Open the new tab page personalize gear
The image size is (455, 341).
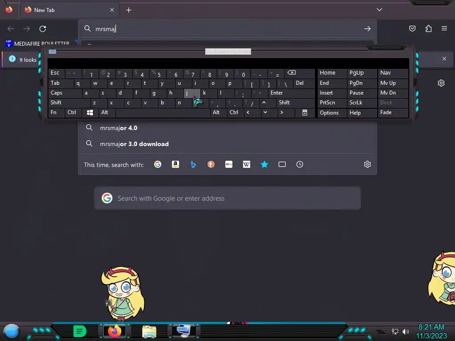click(441, 83)
